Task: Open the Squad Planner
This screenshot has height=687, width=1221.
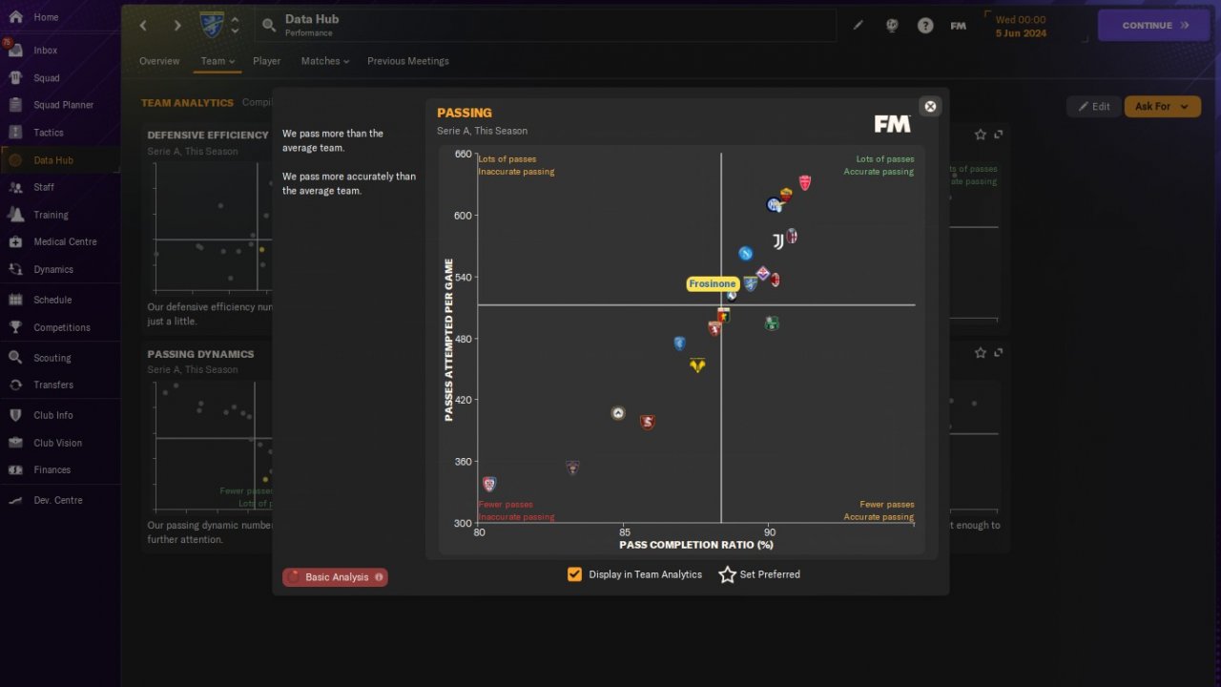Action: pos(60,105)
